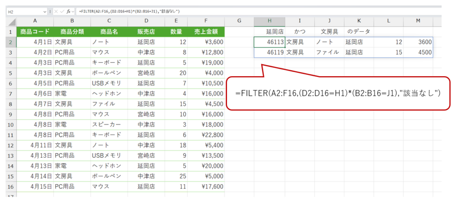This screenshot has height=198, width=458.
Task: Select column C header
Action: tap(109, 21)
